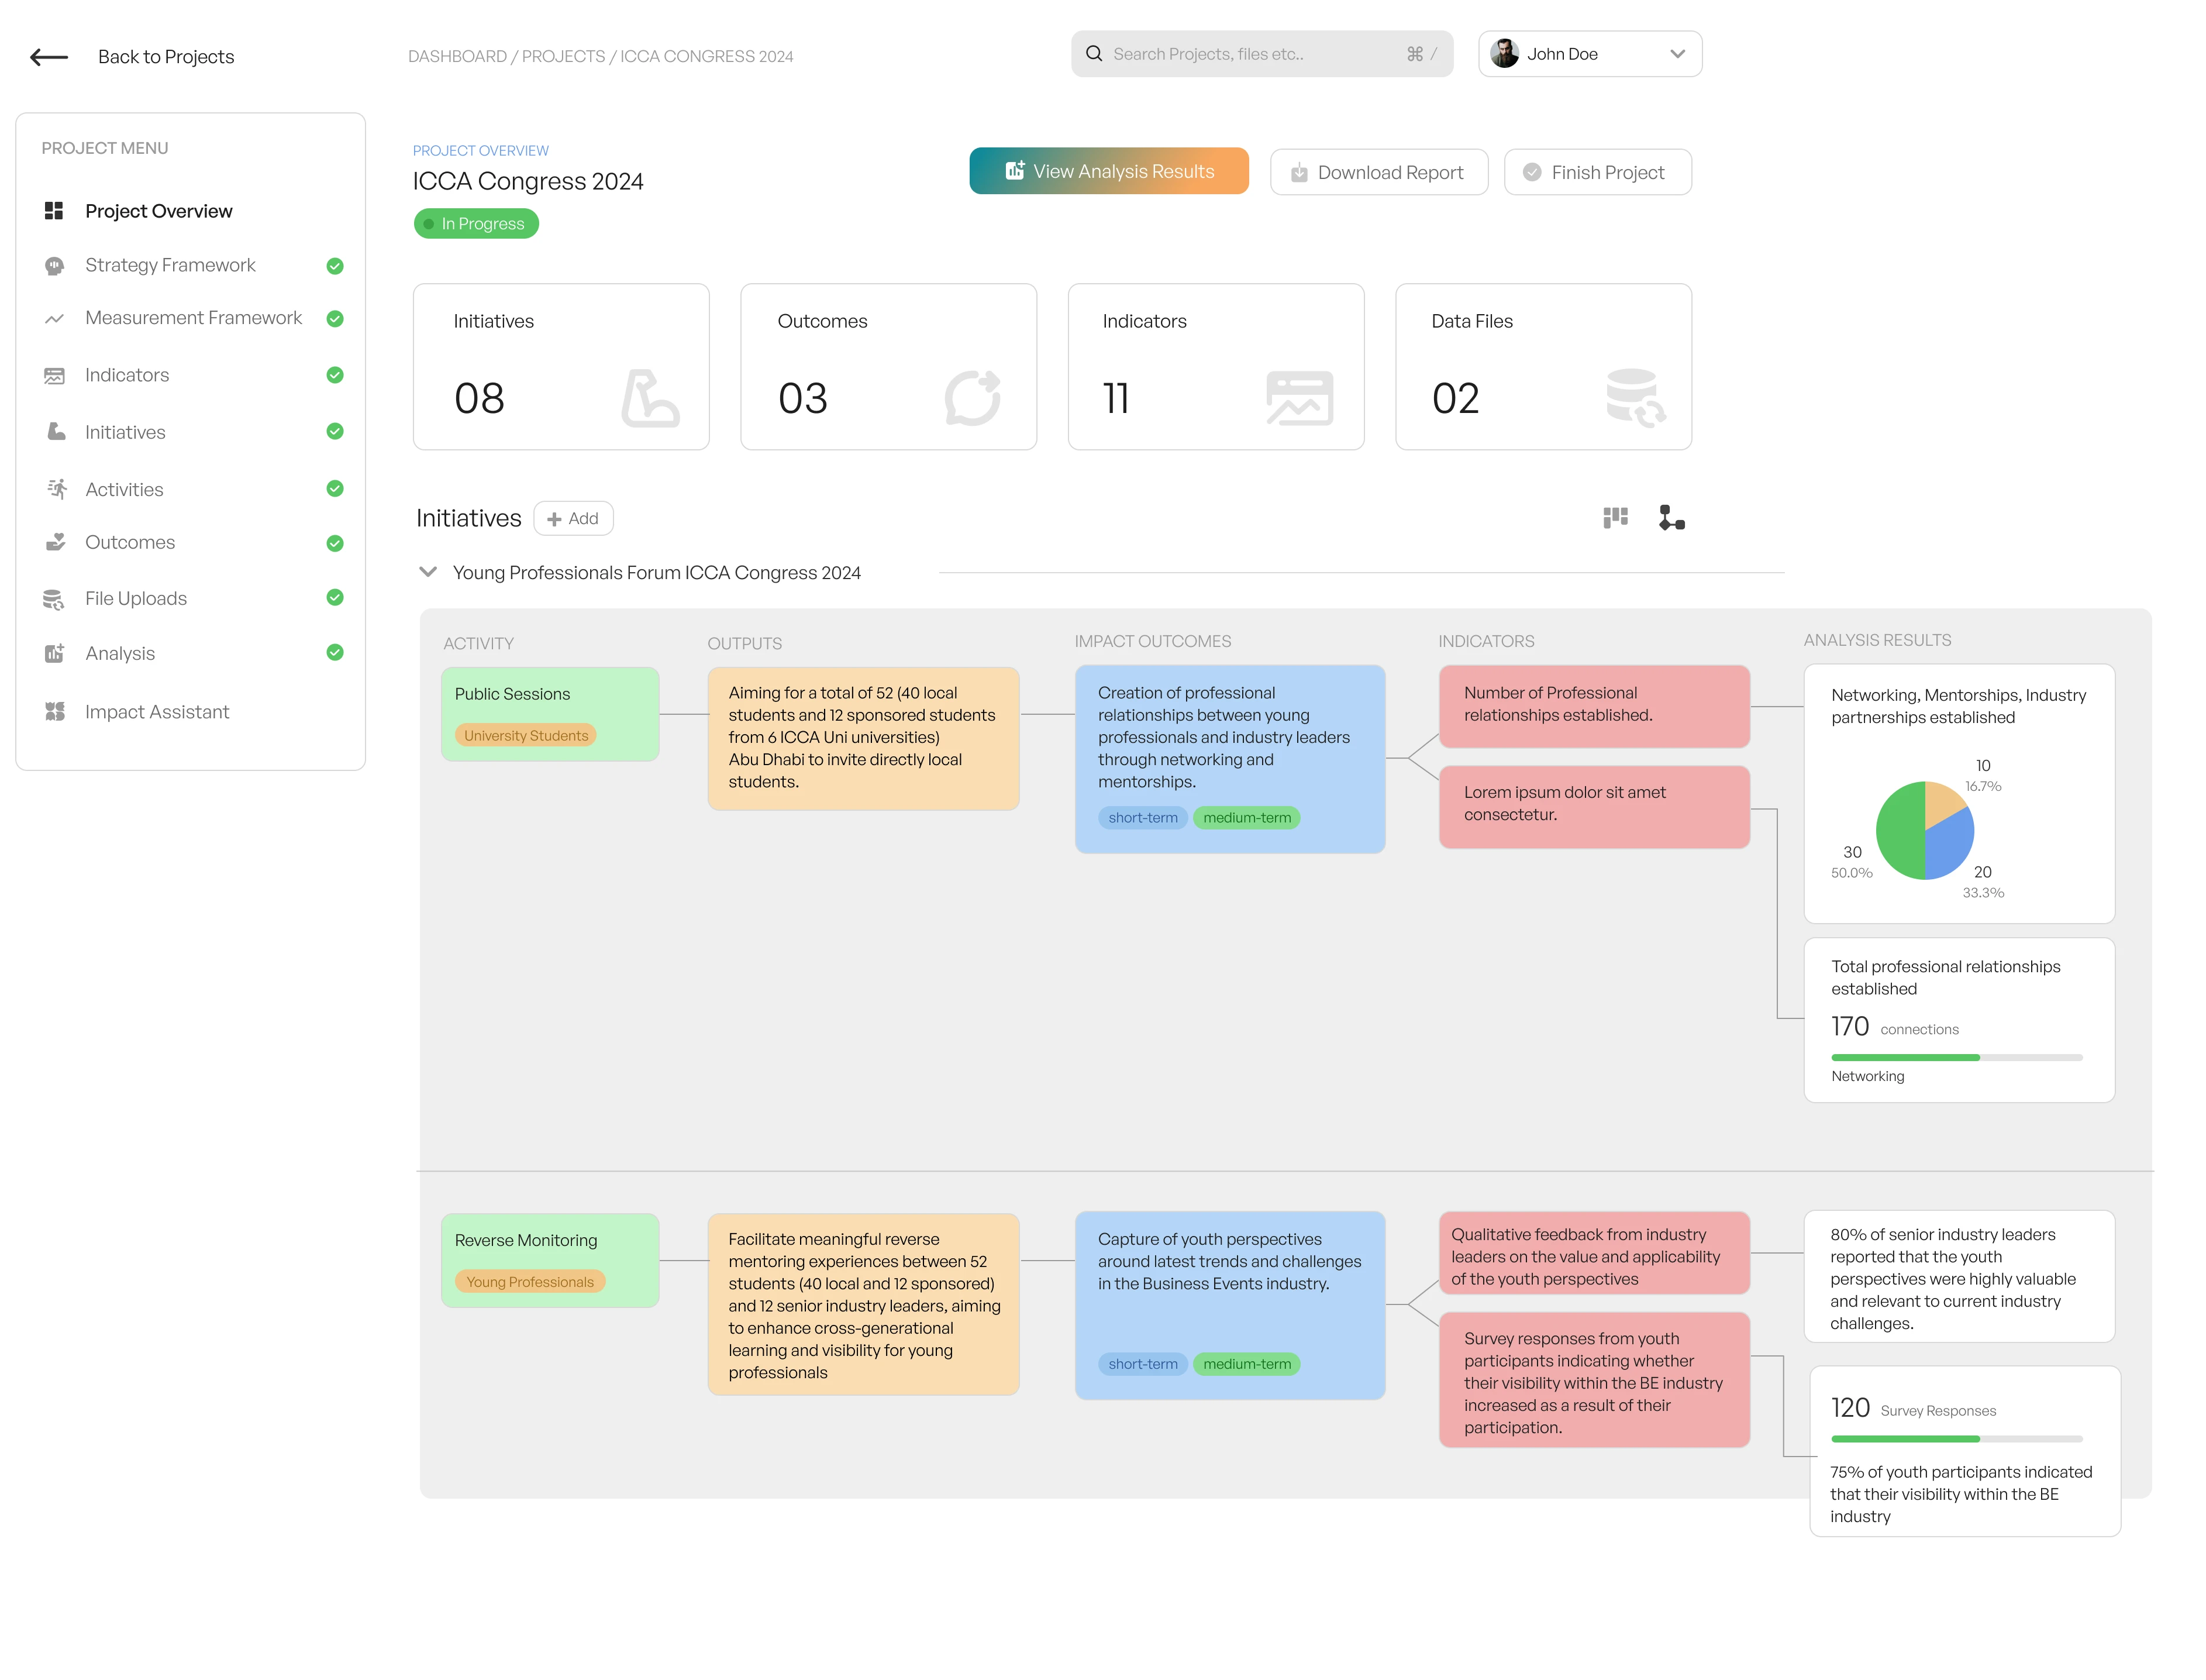Open the John Doe user dropdown
The height and width of the screenshot is (1680, 2206).
tap(1590, 54)
